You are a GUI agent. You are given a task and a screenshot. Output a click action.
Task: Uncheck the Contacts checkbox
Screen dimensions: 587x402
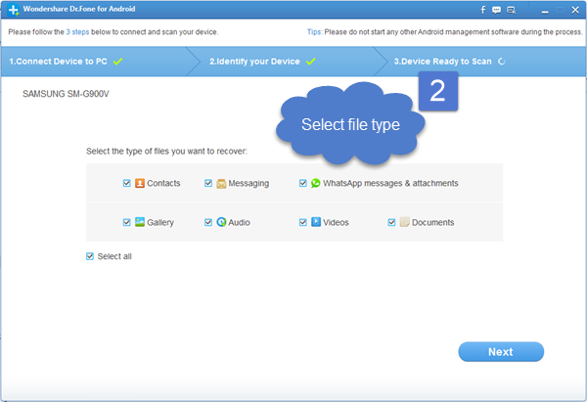pos(126,183)
